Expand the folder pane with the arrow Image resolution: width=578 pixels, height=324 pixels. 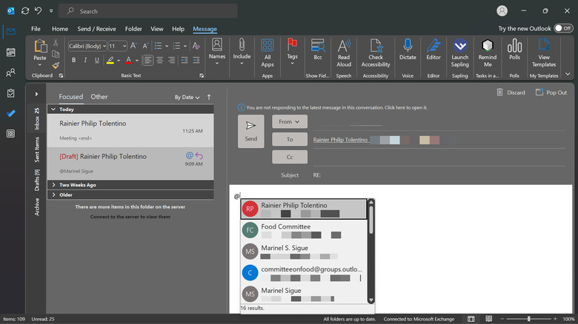36,94
